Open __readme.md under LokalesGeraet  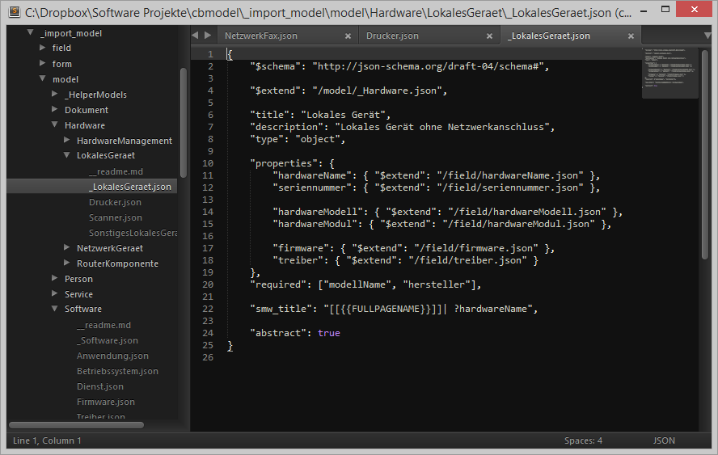point(116,171)
